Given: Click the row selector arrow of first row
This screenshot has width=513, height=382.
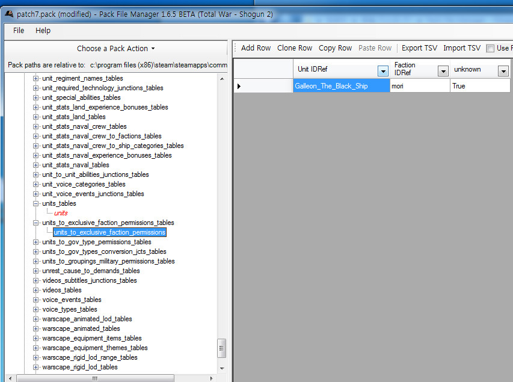Looking at the screenshot, I should point(239,86).
